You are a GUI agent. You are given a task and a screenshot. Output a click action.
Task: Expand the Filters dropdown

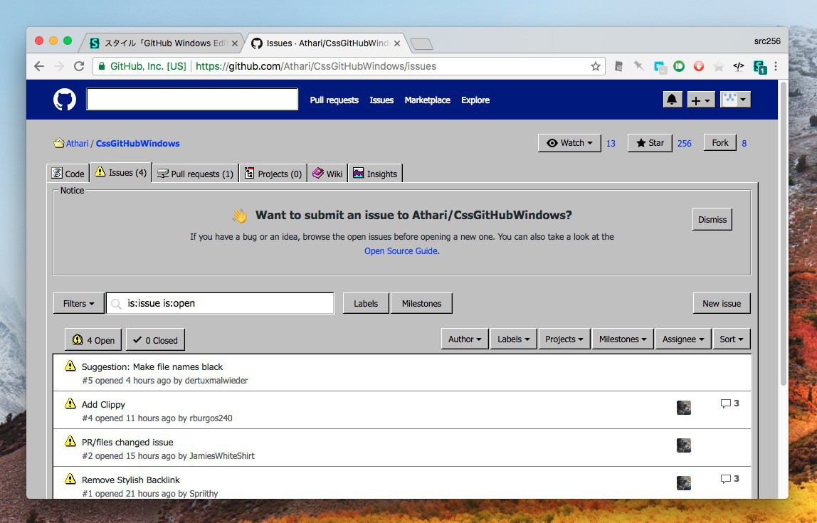tap(79, 303)
